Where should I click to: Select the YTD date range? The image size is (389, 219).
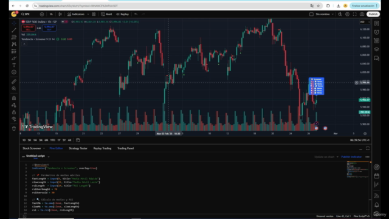tap(53, 141)
